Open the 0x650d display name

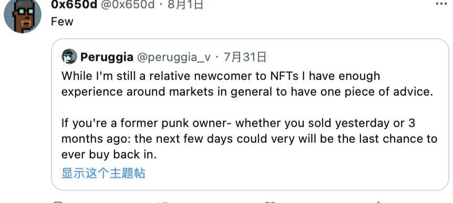(x=74, y=5)
